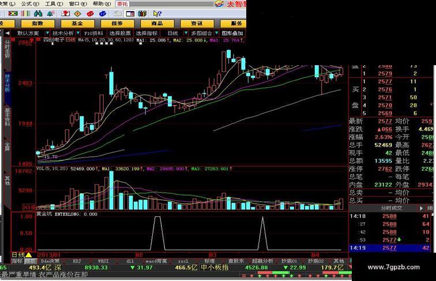
Task: Click the left arrow beside 默认方案
Action: [x=7, y=33]
